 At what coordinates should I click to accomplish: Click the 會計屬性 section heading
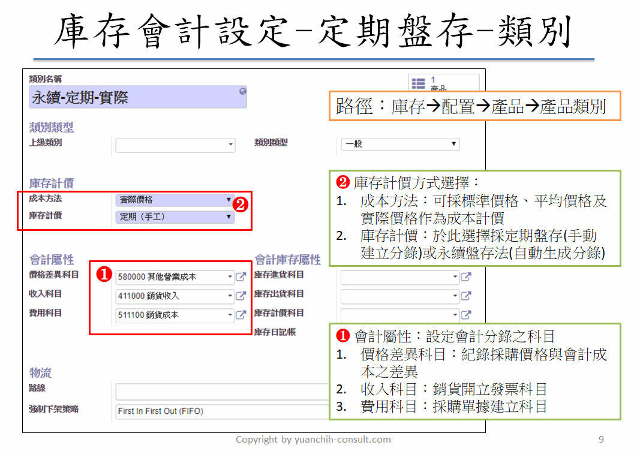pos(52,260)
